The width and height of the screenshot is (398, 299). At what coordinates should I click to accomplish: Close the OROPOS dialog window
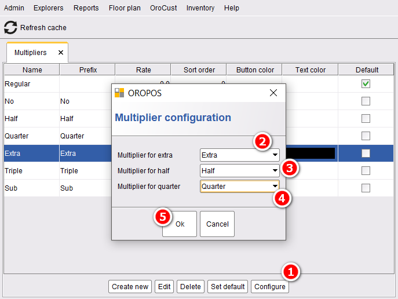pos(273,93)
